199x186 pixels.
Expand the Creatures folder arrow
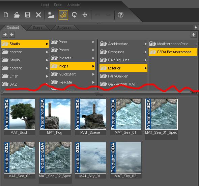[146, 52]
